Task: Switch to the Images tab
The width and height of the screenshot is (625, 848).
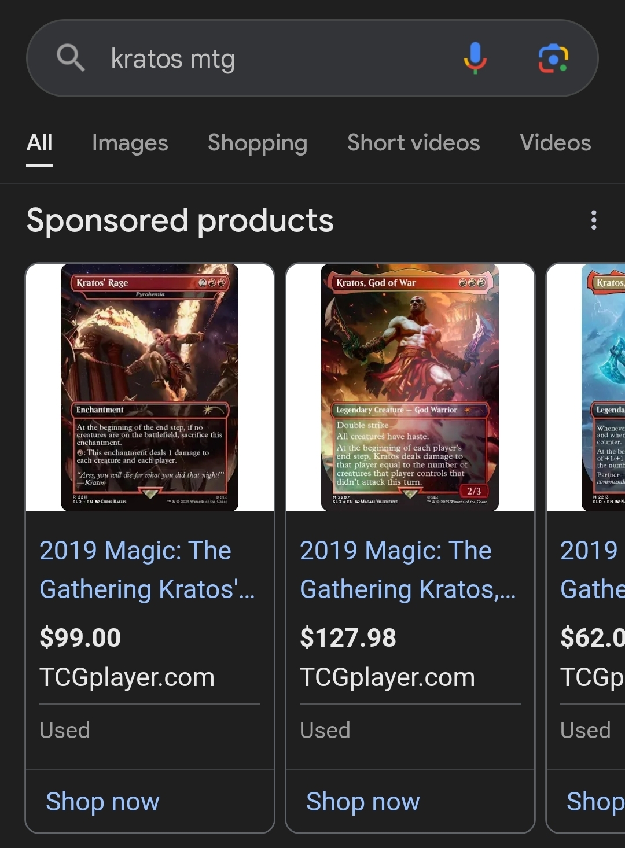Action: [x=130, y=143]
